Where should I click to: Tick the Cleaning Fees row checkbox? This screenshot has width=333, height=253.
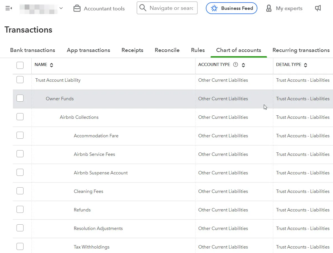point(20,191)
